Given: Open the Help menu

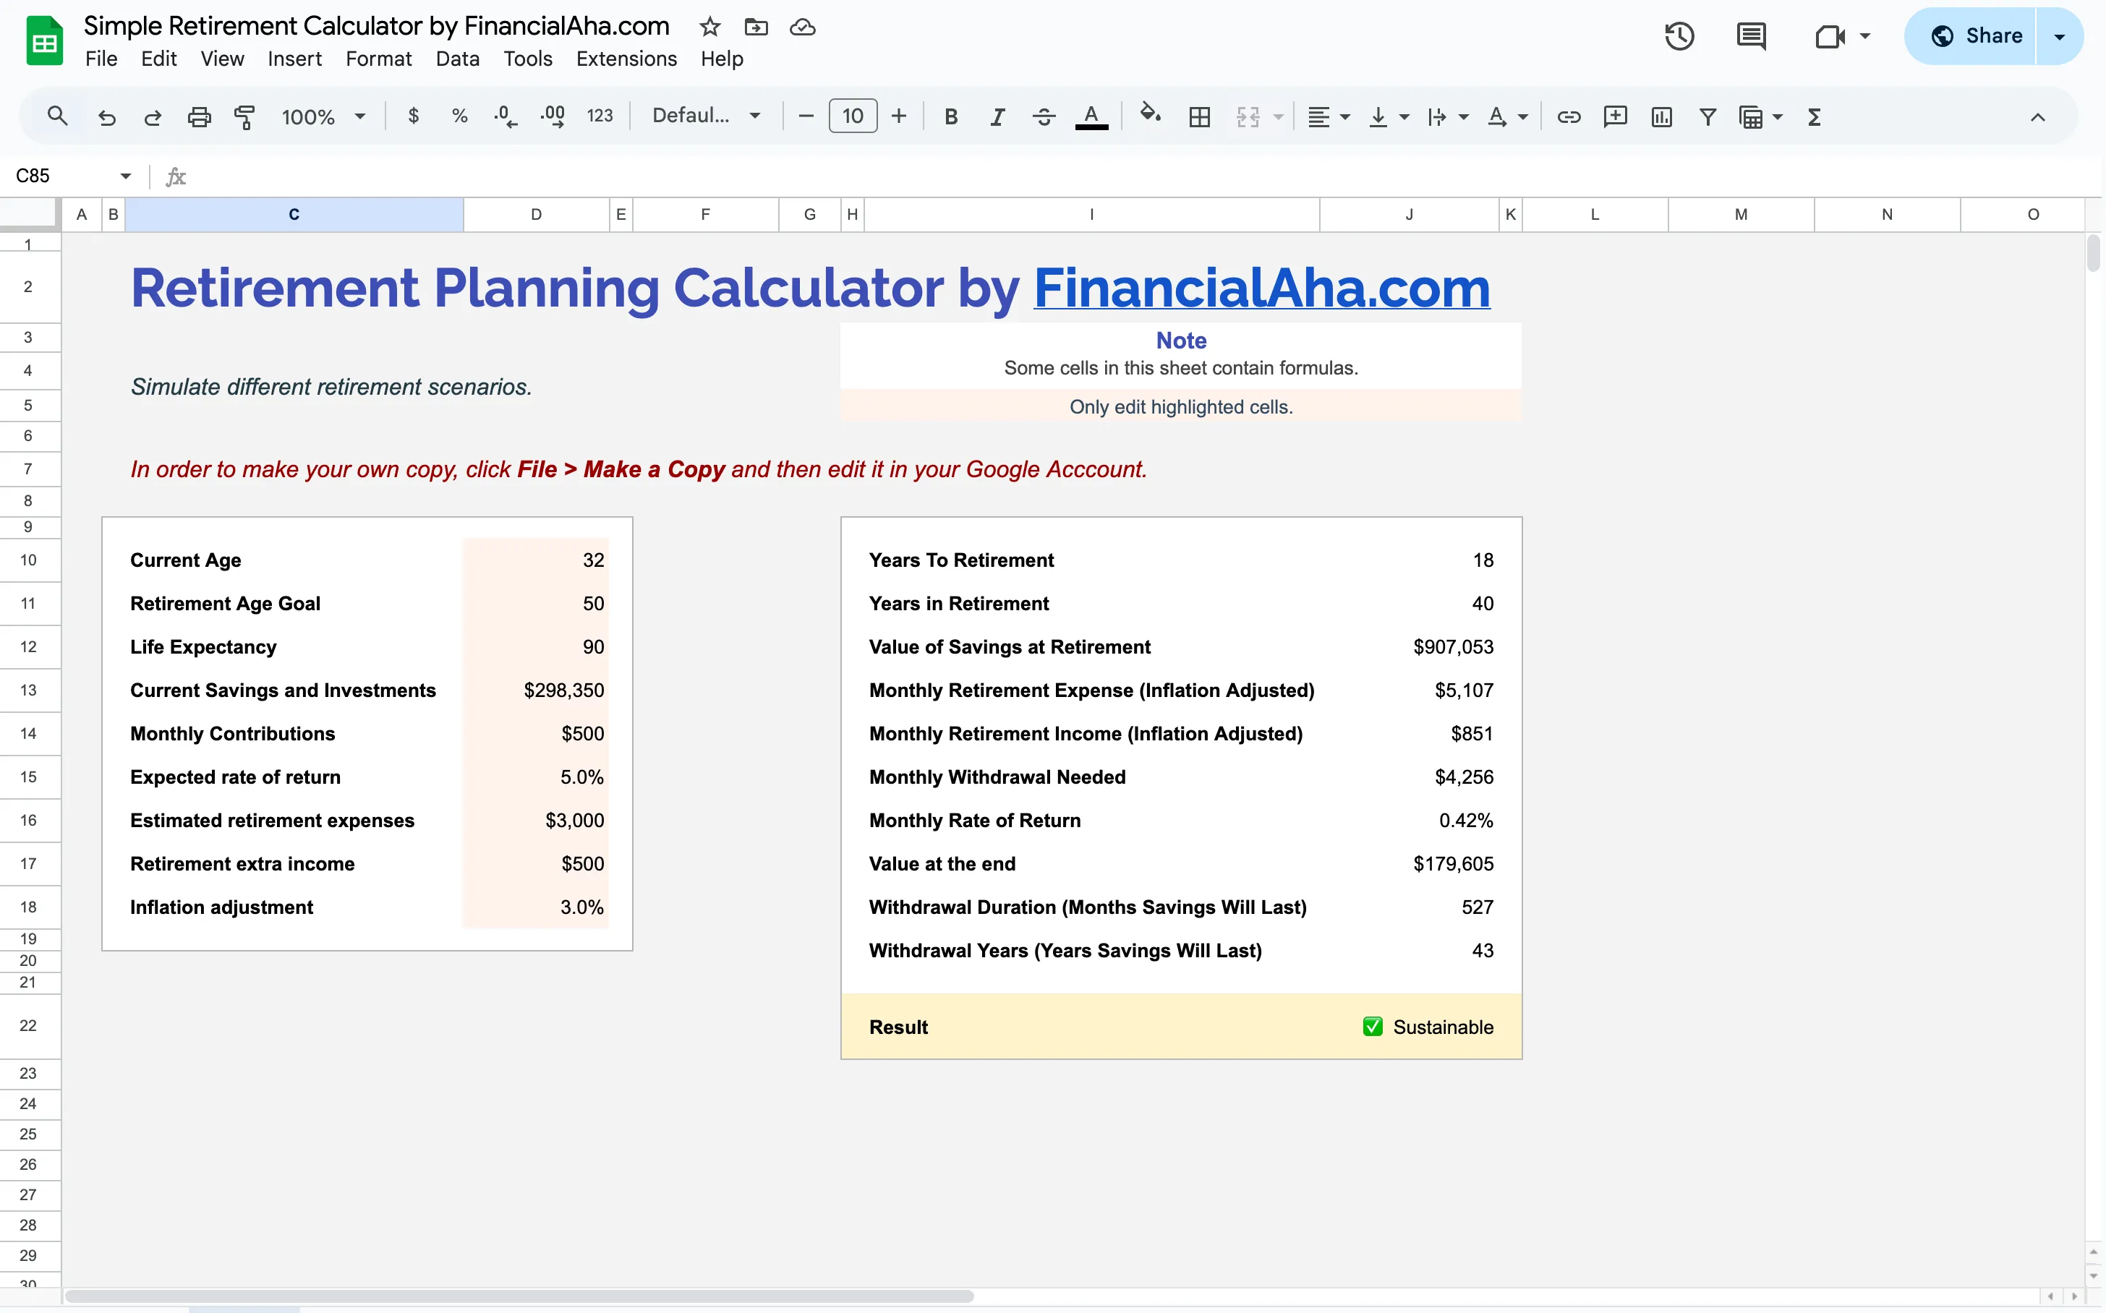Looking at the screenshot, I should 722,58.
